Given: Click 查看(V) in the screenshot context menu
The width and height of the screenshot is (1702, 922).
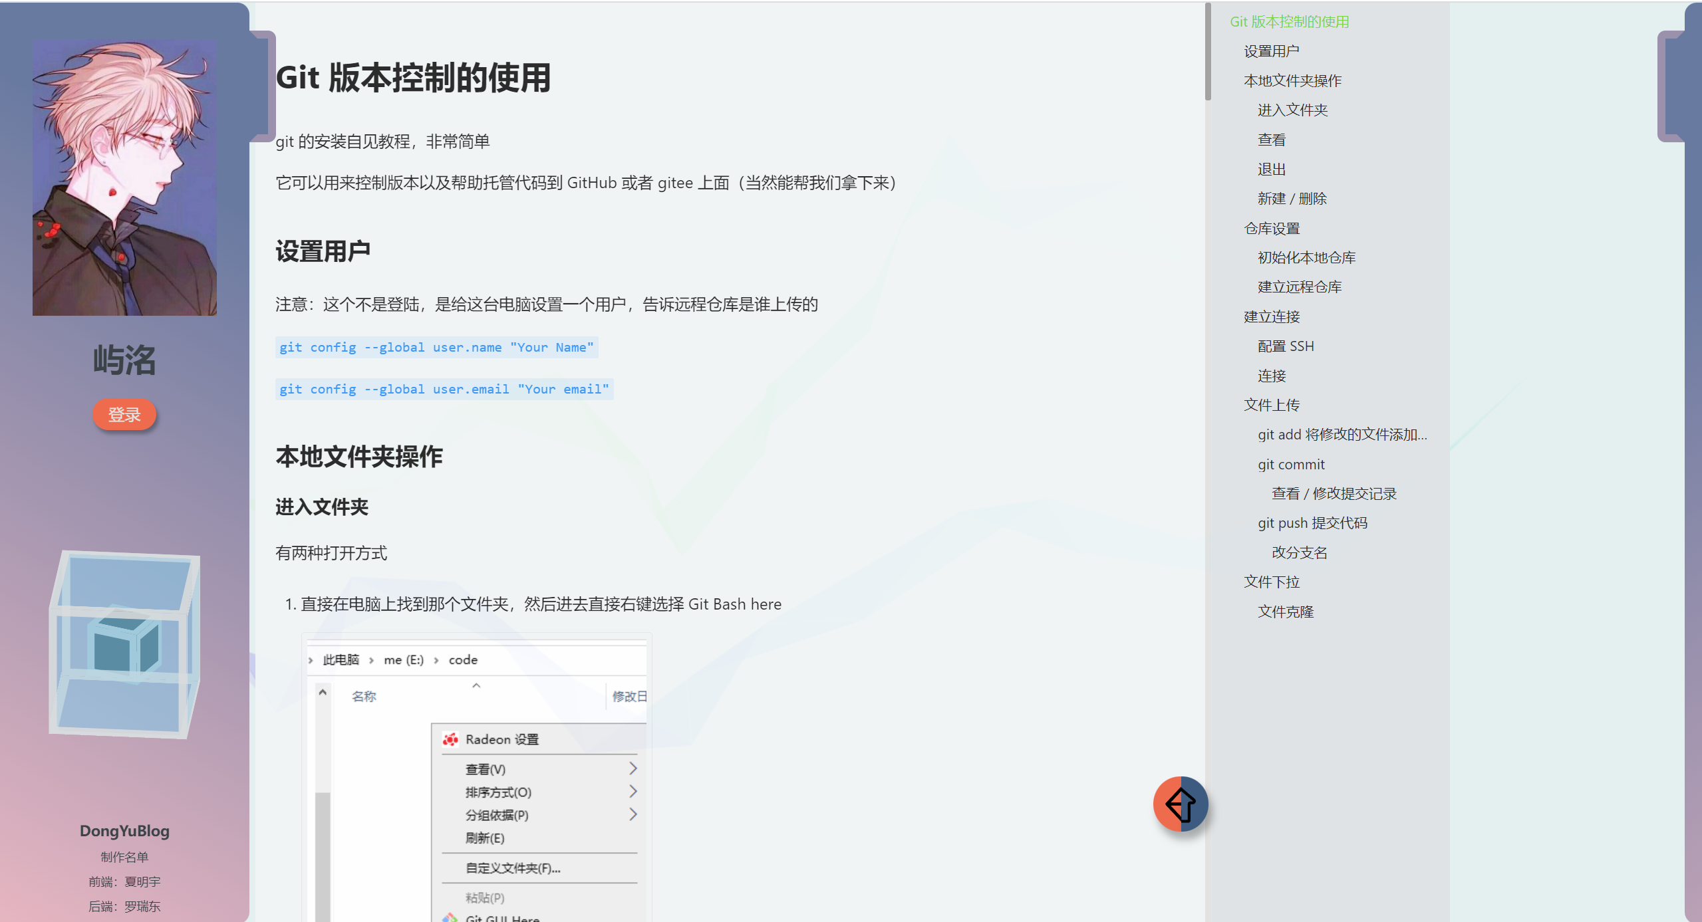Looking at the screenshot, I should click(486, 769).
